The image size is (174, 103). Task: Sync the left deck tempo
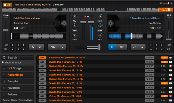(x=53, y=47)
